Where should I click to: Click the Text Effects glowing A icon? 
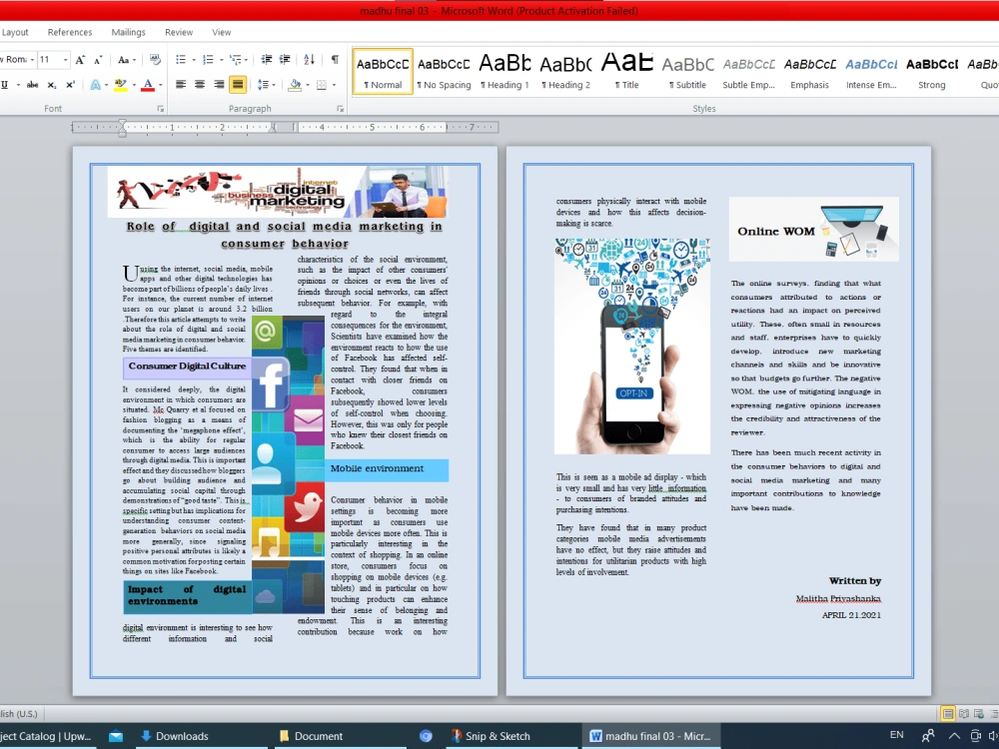coord(95,85)
